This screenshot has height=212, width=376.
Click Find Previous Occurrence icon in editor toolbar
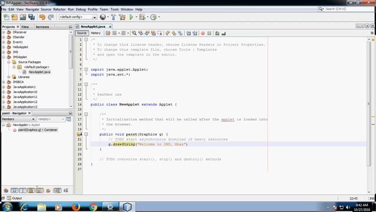[x=140, y=33]
